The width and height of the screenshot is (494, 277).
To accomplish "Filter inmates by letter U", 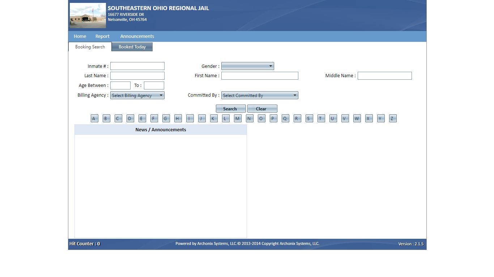I will click(x=333, y=118).
